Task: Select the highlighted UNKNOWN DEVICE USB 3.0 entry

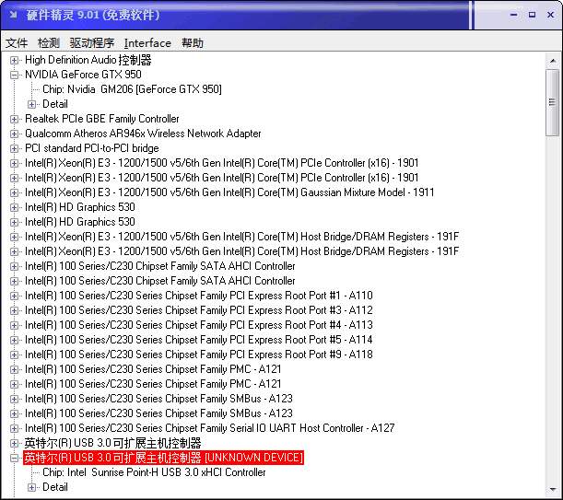Action: tap(163, 458)
